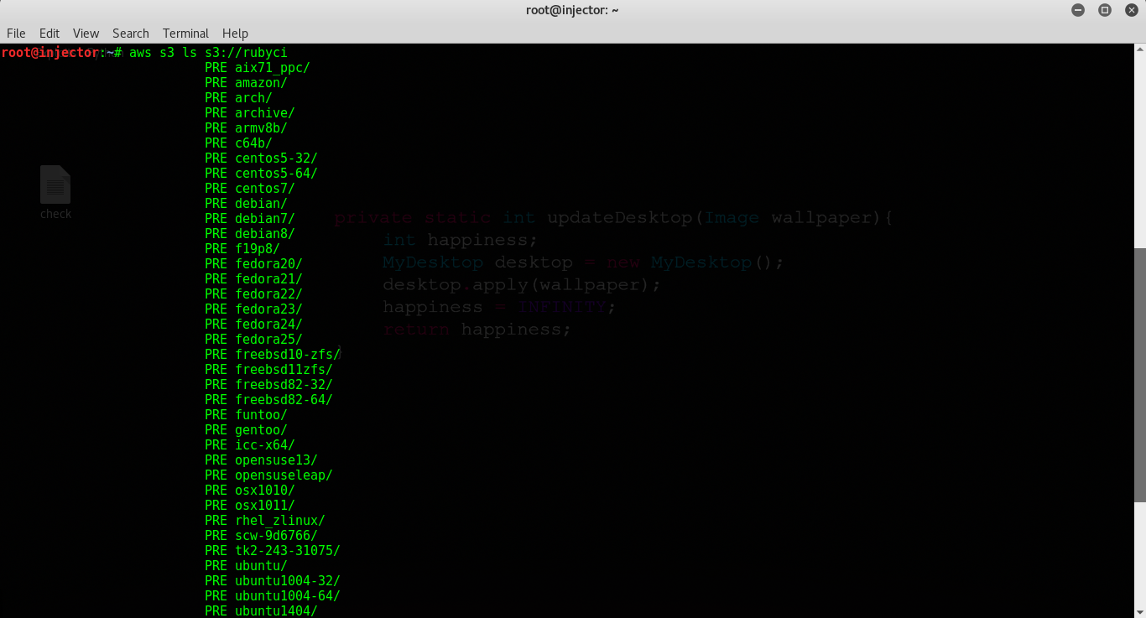
Task: Open the View menu
Action: click(x=86, y=34)
